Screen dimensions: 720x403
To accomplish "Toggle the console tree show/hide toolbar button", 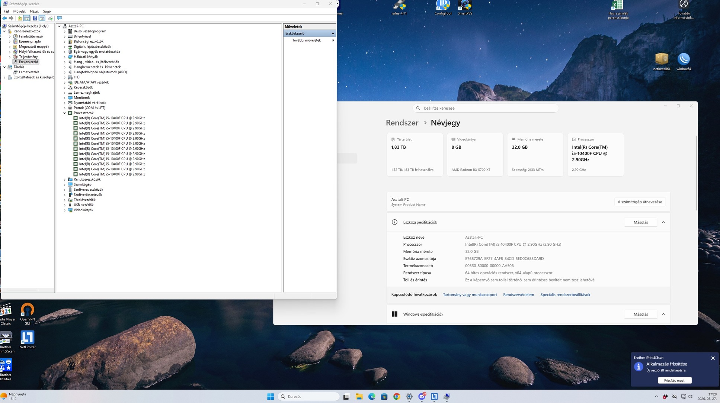I will pyautogui.click(x=27, y=18).
